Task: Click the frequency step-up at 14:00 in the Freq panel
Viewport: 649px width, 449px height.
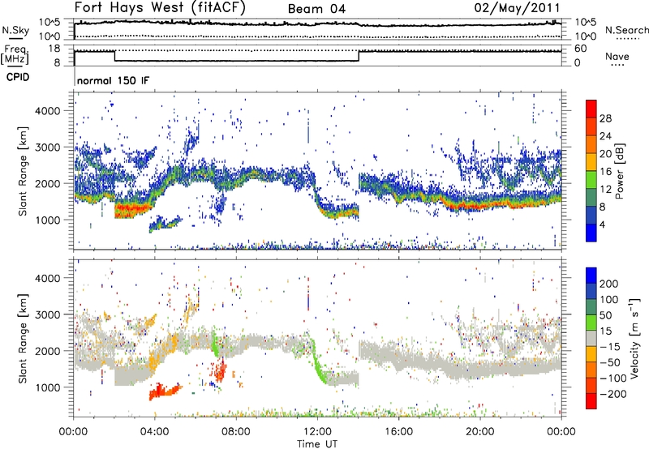Action: 359,56
